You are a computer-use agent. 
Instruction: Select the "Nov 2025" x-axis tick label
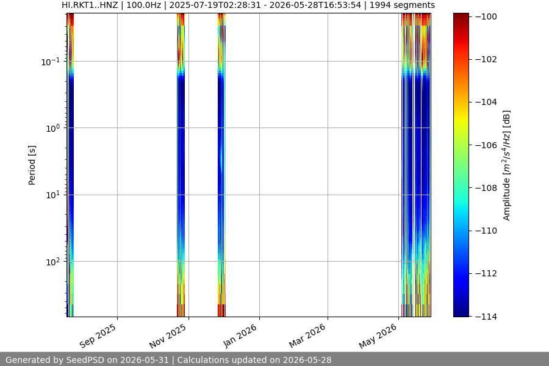169,336
